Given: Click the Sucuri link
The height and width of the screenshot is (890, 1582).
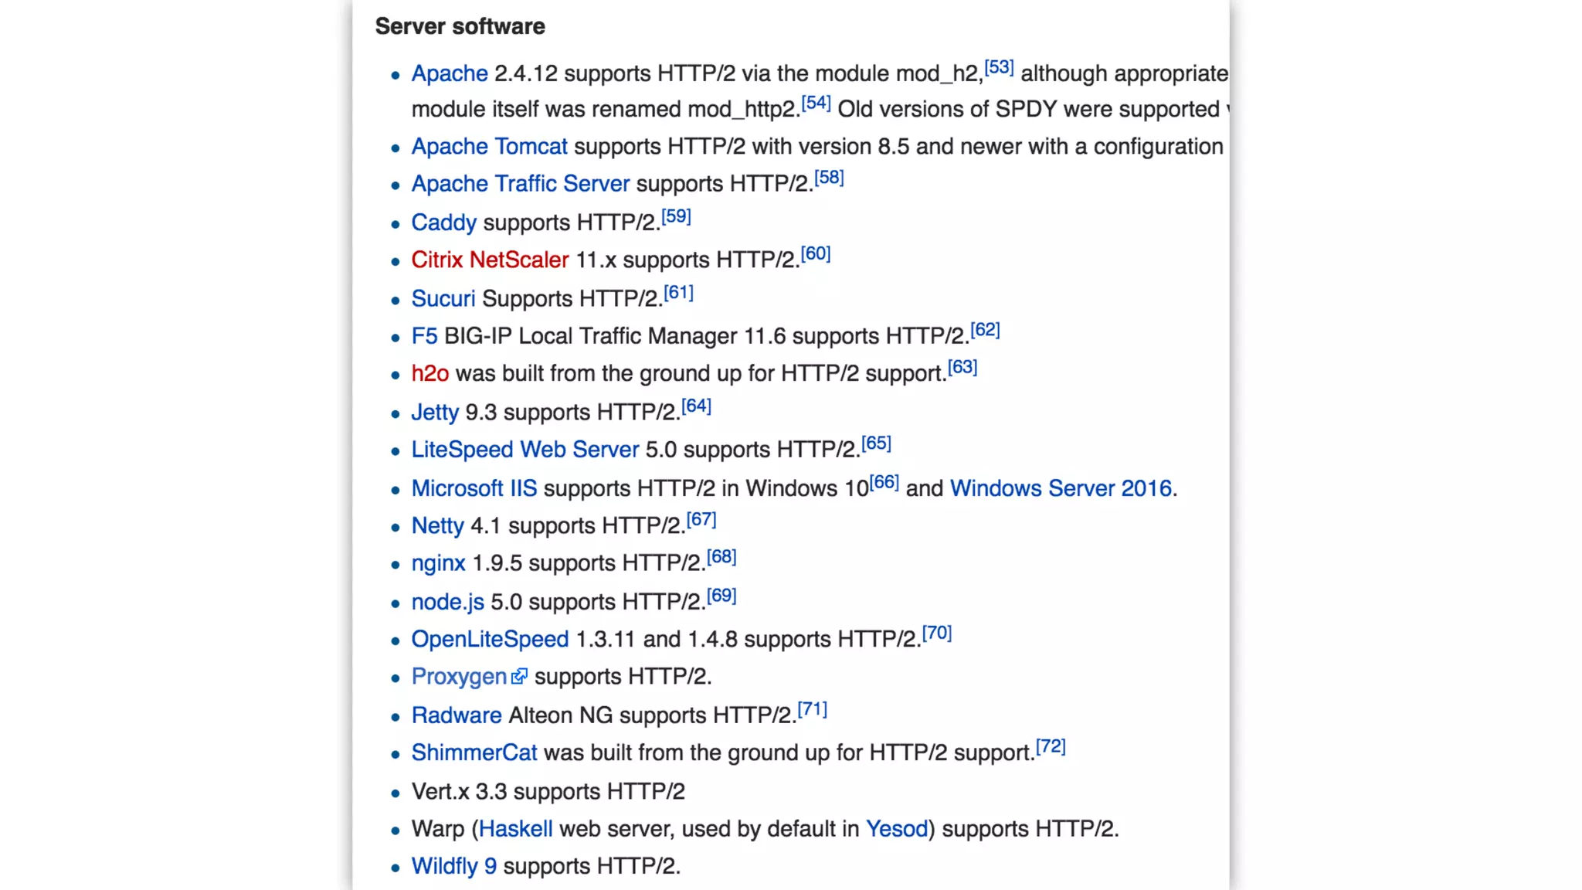Looking at the screenshot, I should click(443, 298).
